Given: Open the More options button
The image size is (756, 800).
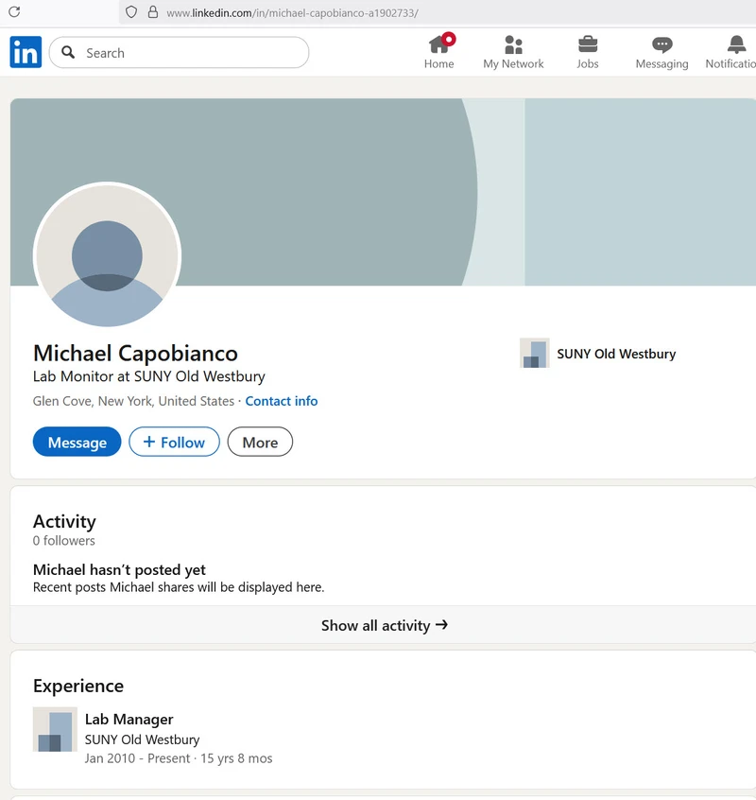Looking at the screenshot, I should click(x=260, y=442).
